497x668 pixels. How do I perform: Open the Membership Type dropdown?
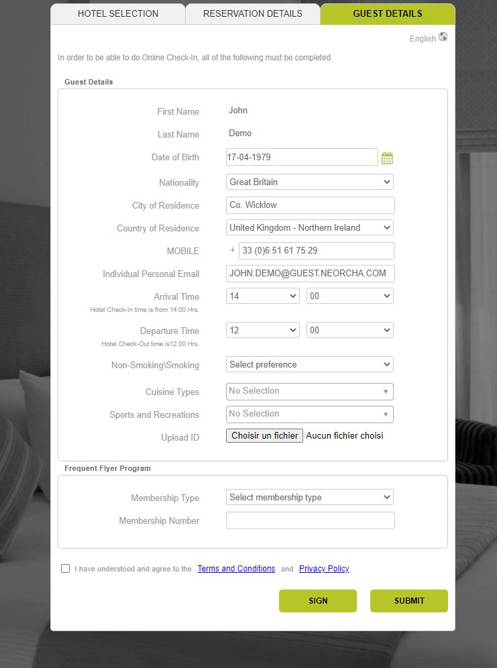(309, 498)
